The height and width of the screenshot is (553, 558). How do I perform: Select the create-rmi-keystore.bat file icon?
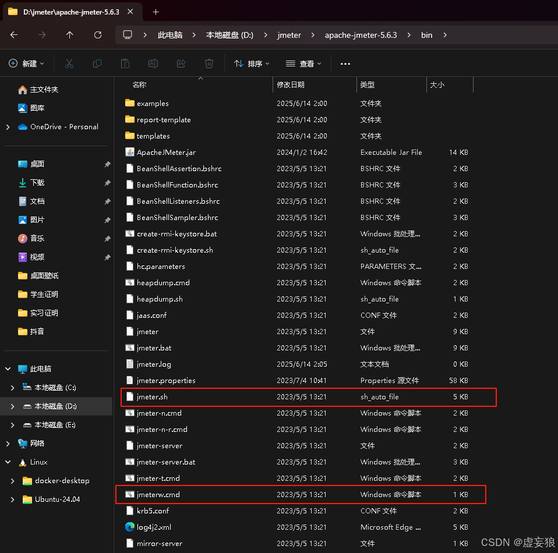pos(130,233)
